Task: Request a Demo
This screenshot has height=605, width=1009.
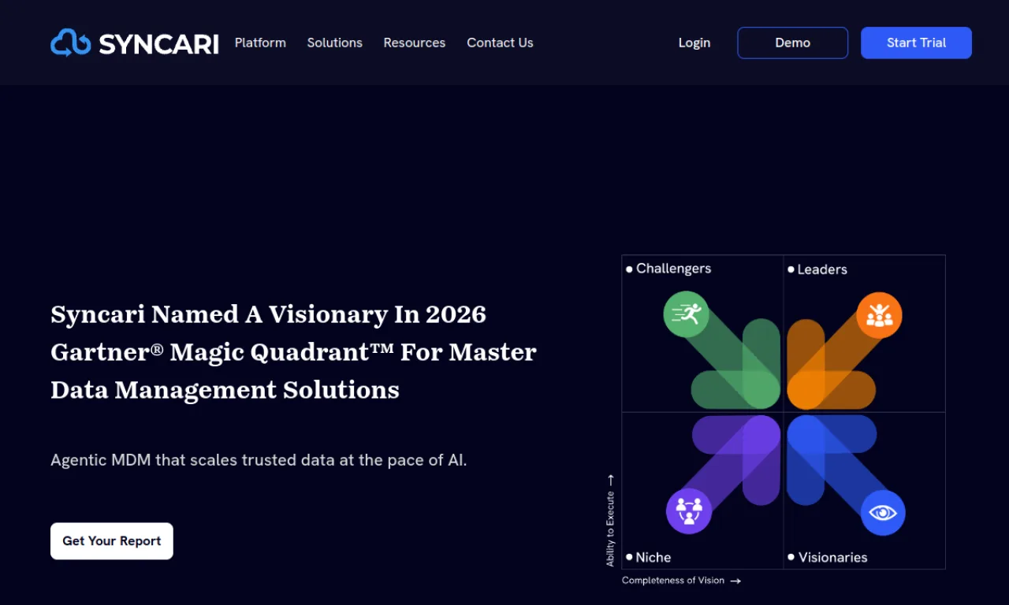Action: point(793,43)
